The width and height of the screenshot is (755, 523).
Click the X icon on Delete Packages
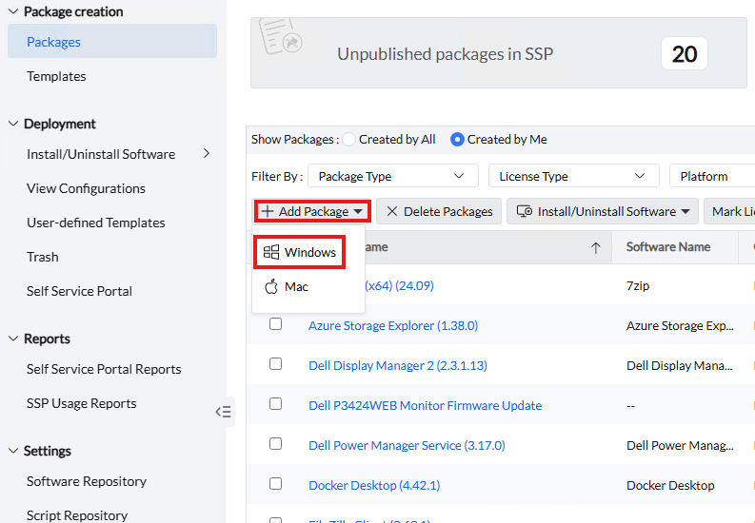coord(391,211)
